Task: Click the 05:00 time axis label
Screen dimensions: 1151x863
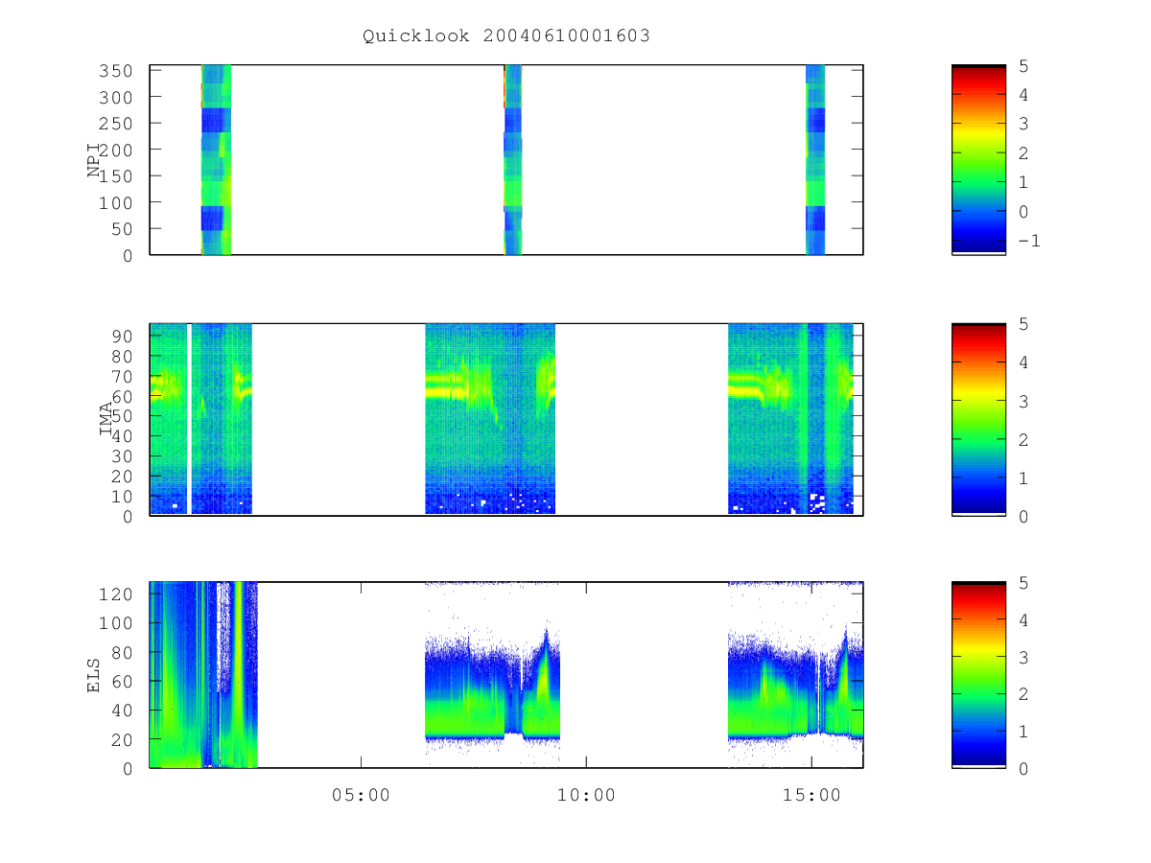Action: coord(362,796)
